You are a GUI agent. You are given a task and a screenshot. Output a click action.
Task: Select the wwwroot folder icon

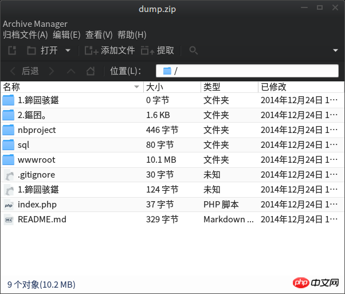tap(9, 160)
